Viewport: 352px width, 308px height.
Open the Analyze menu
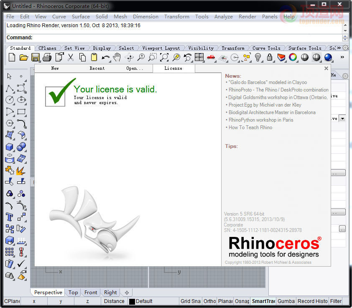point(224,17)
